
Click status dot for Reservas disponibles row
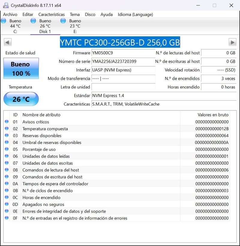[7, 135]
